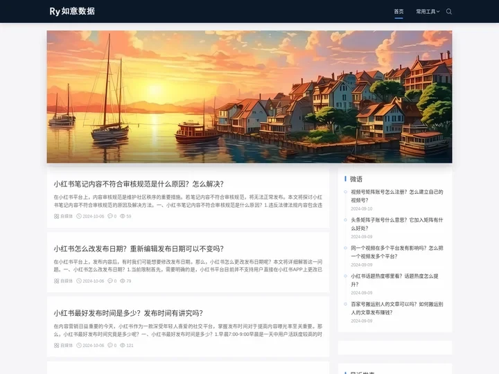Open 同一个视频在多个平台发有影响吗 sidebar post
Image resolution: width=499 pixels, height=374 pixels.
tap(397, 252)
